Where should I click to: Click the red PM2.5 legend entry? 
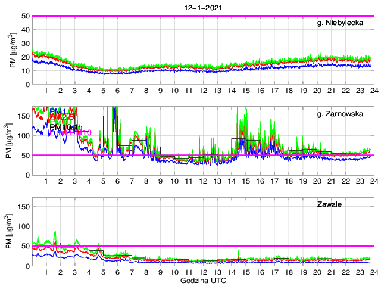tap(61, 117)
